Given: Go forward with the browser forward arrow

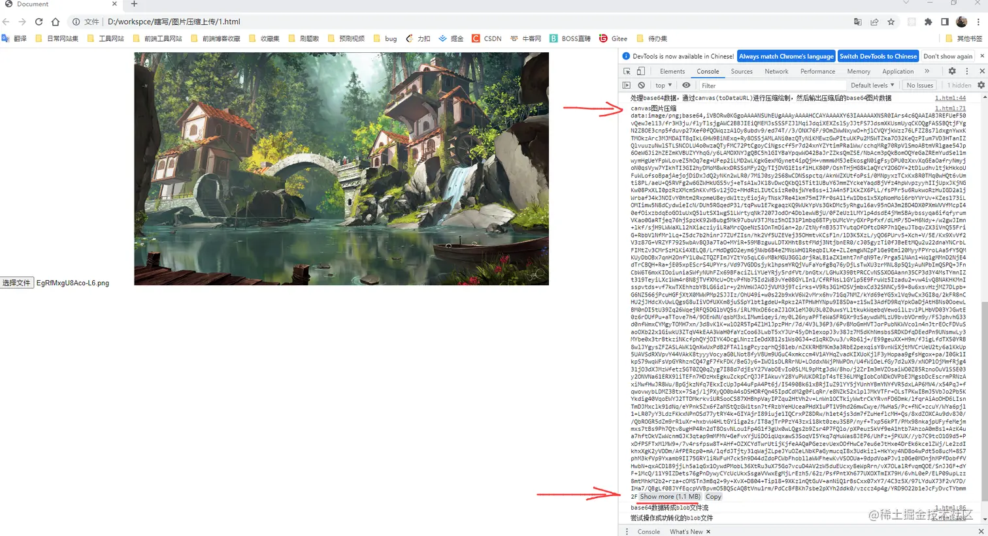Looking at the screenshot, I should point(22,22).
